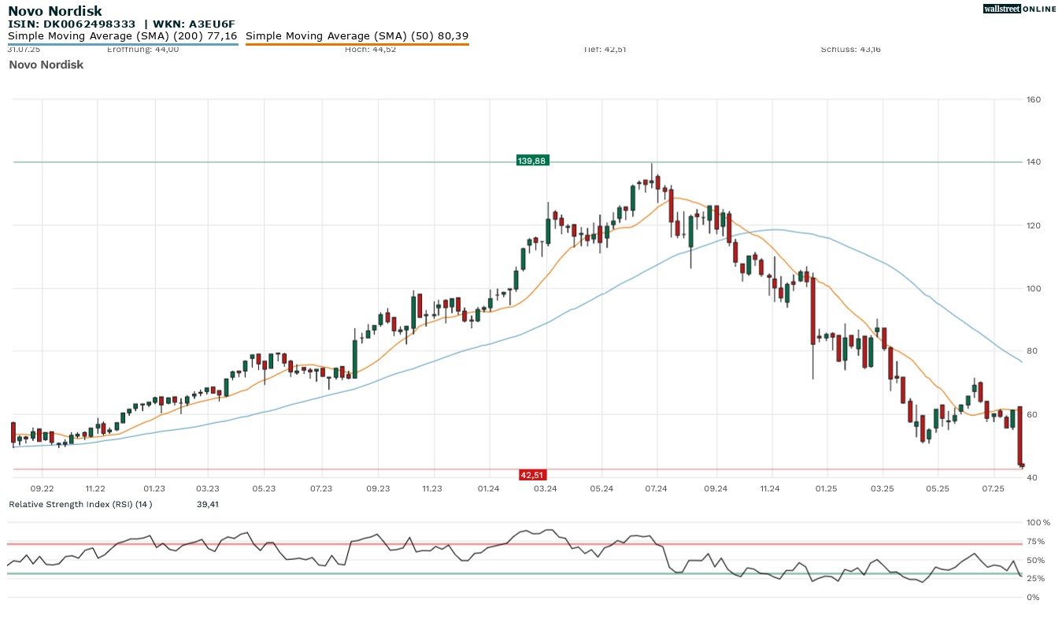Click the 07.25 date axis label
The width and height of the screenshot is (1062, 619).
(x=994, y=489)
